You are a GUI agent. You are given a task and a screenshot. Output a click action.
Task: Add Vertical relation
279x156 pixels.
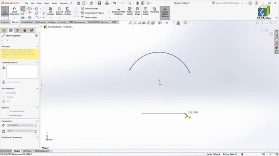tap(8, 97)
